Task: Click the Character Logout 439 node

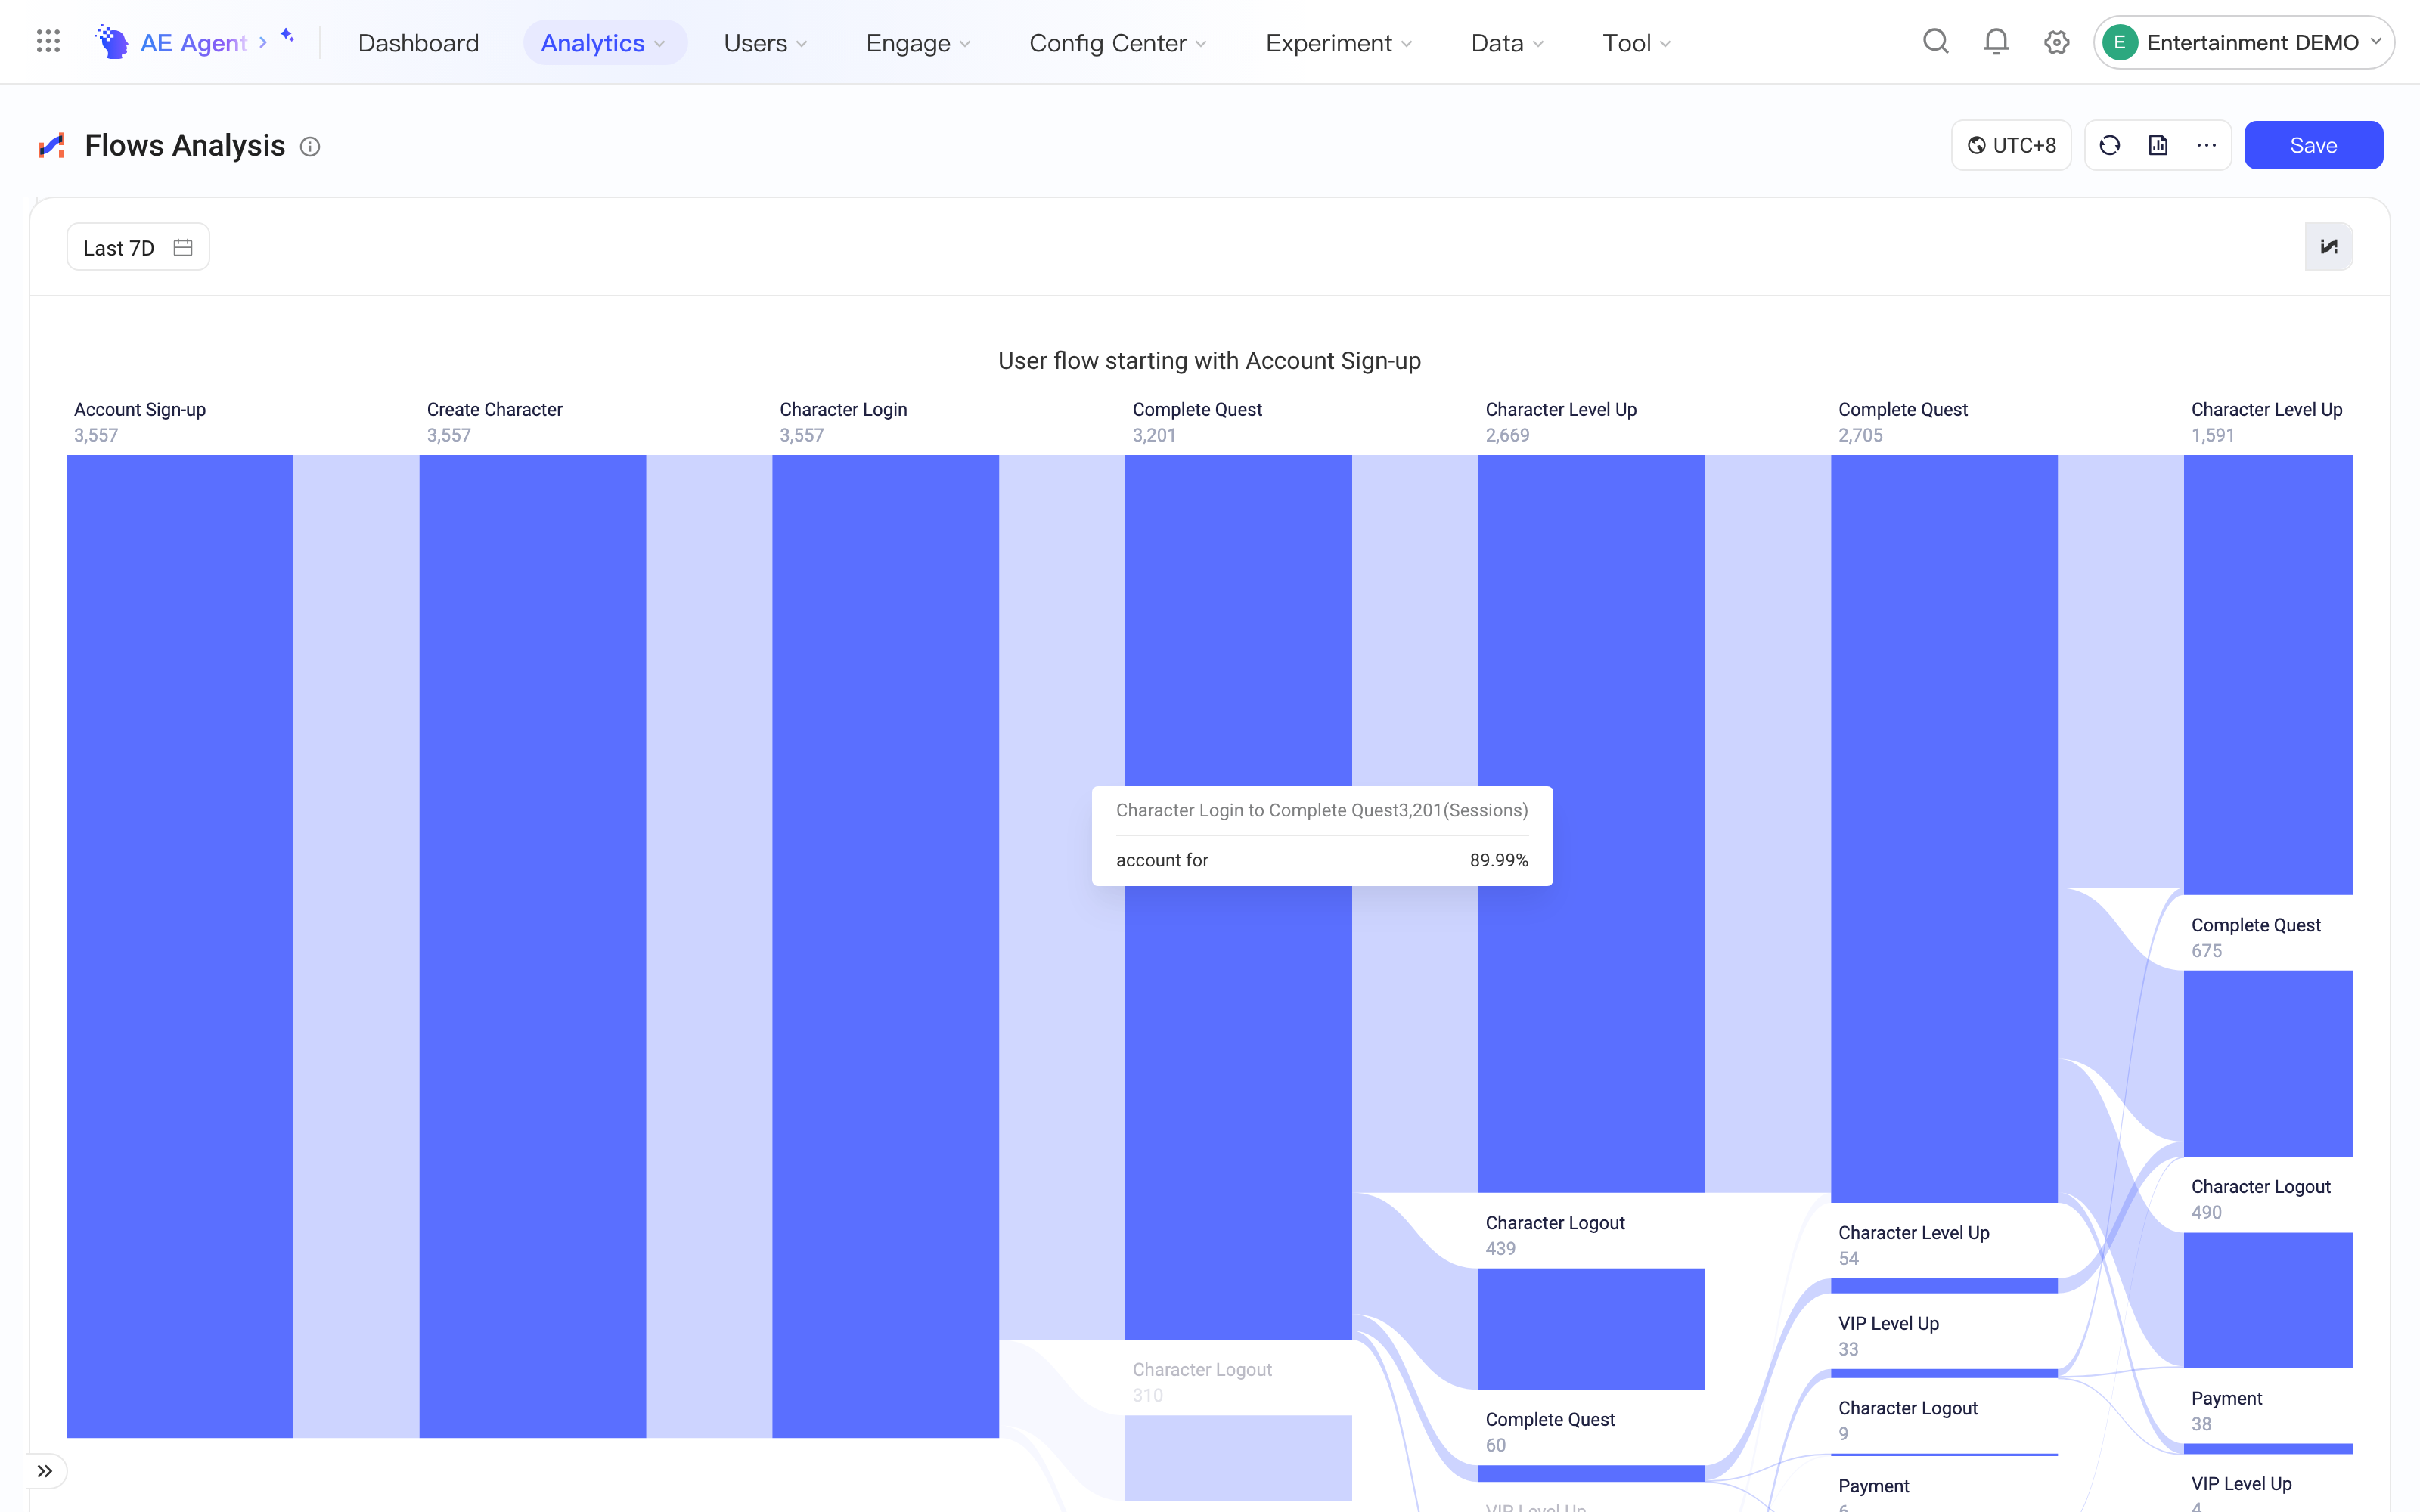Action: pyautogui.click(x=1591, y=1328)
